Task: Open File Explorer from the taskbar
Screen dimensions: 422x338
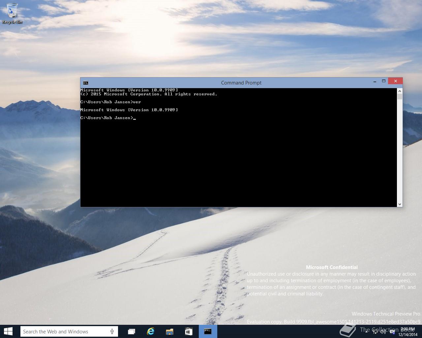Action: 169,331
